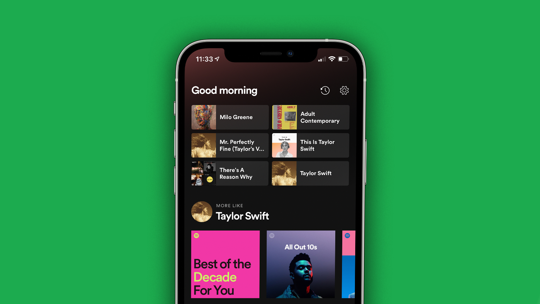Open All Out 10s playlist
The width and height of the screenshot is (540, 304).
(301, 263)
